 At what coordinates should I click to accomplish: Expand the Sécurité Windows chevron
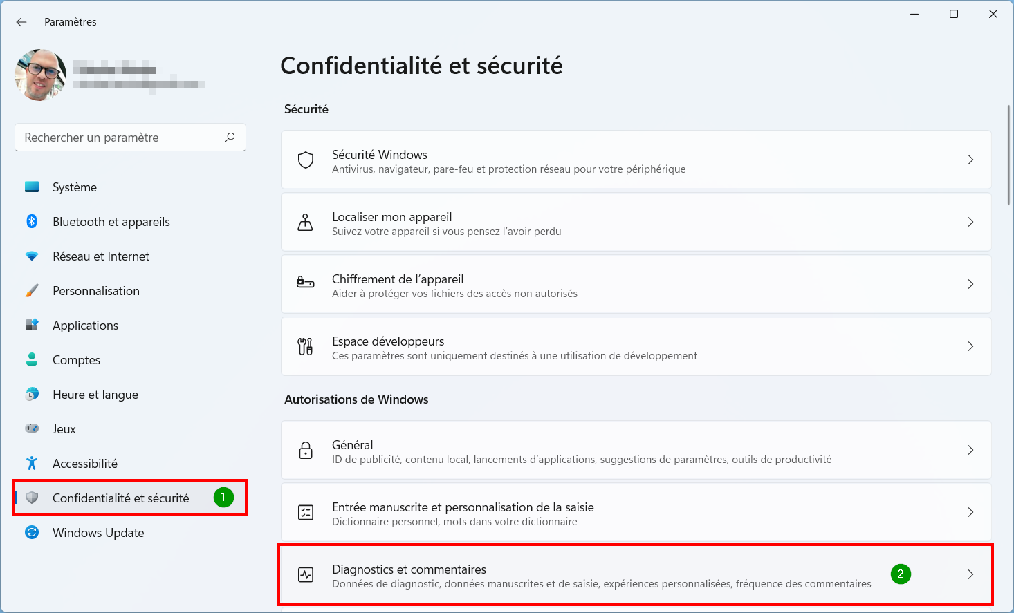tap(970, 160)
